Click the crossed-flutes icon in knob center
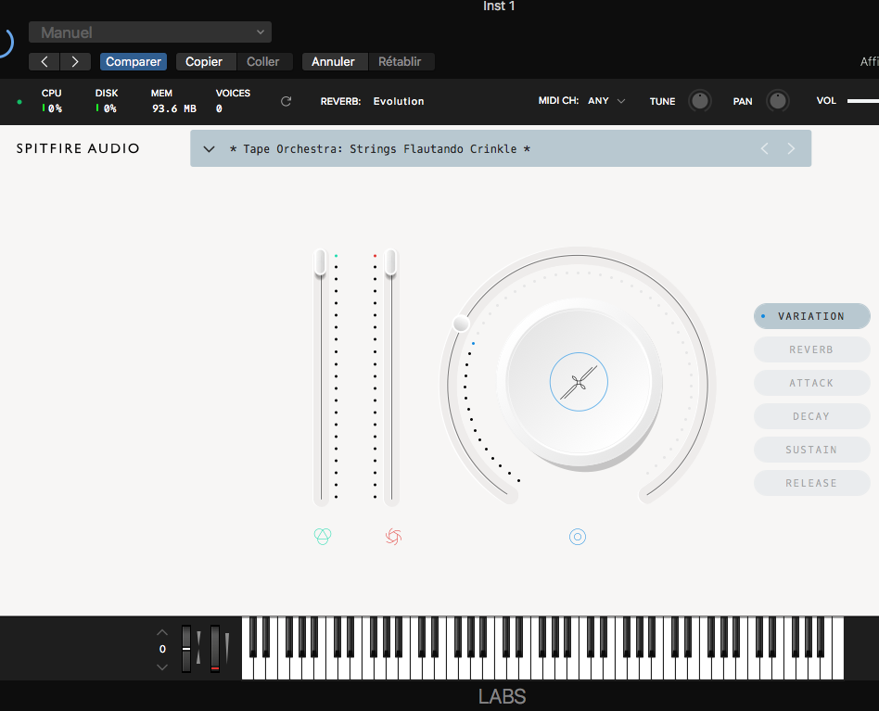 click(x=579, y=382)
